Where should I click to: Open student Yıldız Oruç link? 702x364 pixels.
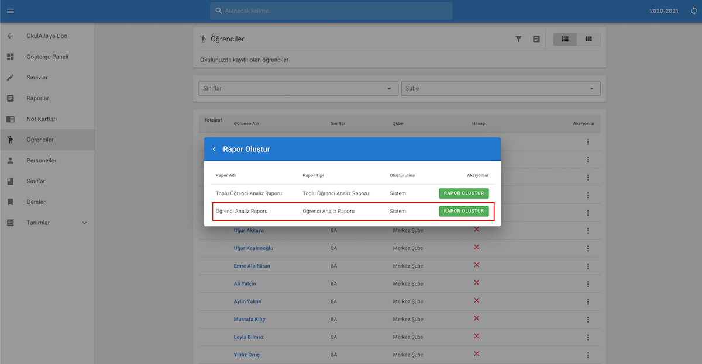(246, 355)
